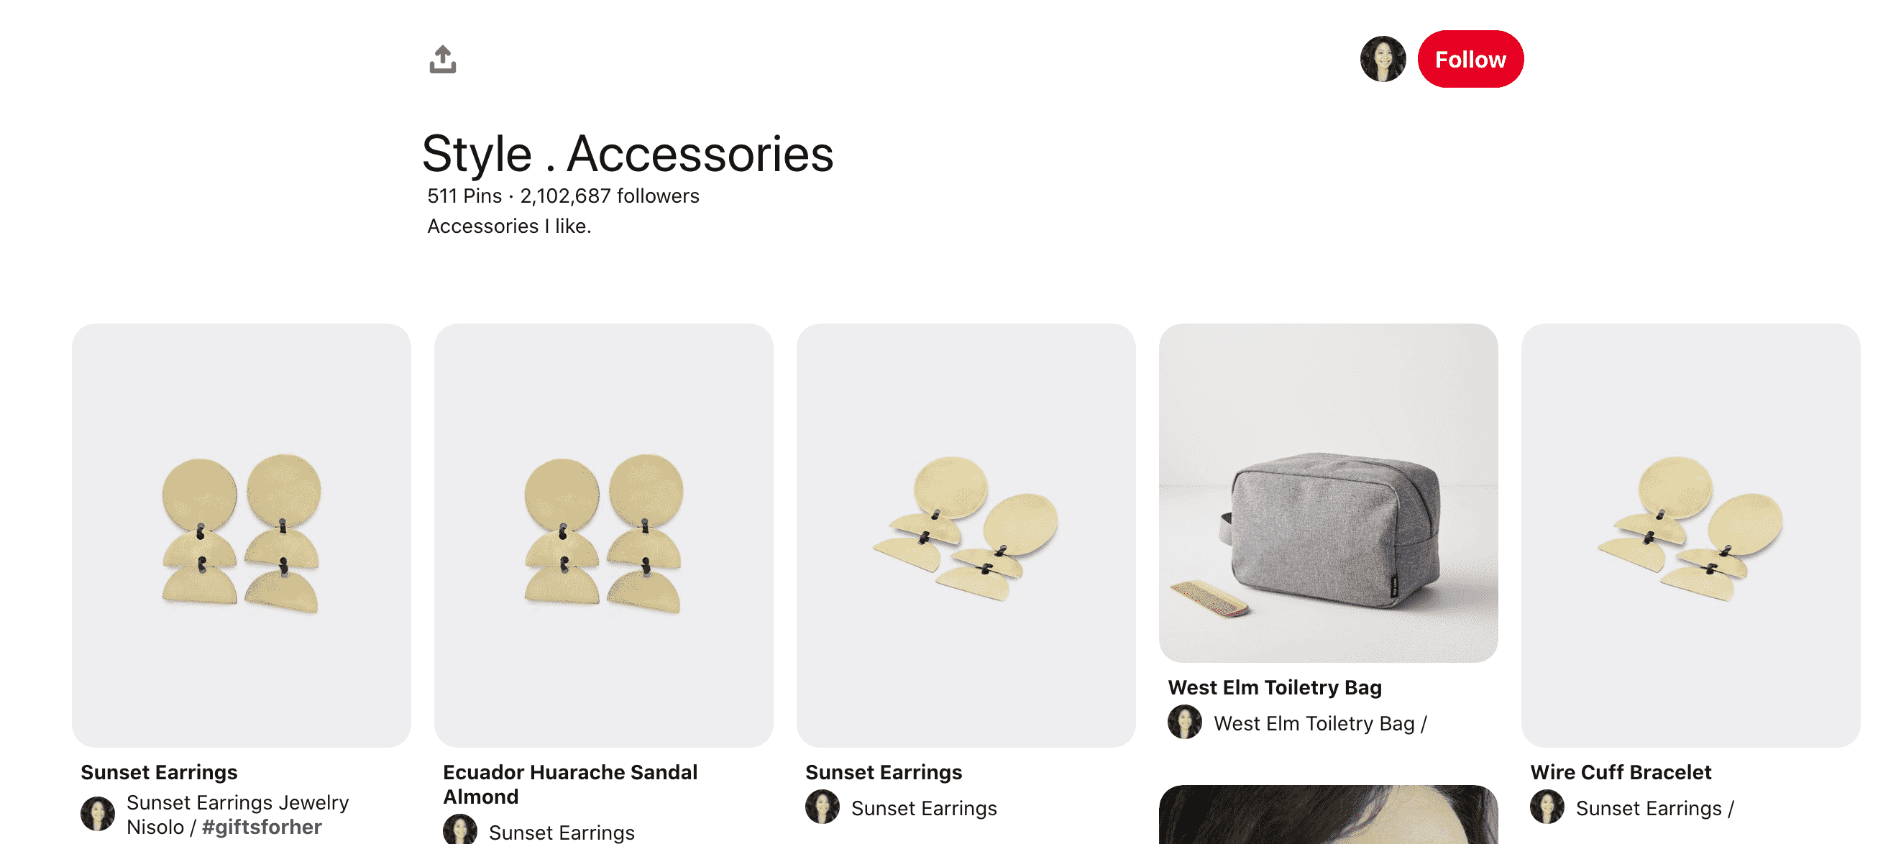Viewport: 1901px width, 844px height.
Task: Open the Ecuador Huarache Sandal Almond pin image
Action: (x=604, y=535)
